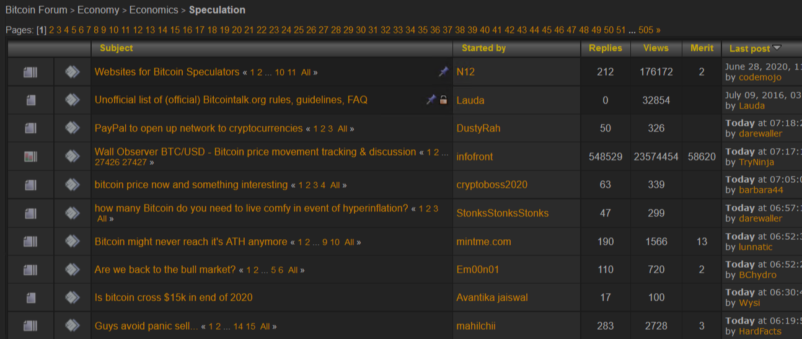Show All pages of Are we back thread
Screen dimensions: 802x339
tap(293, 270)
